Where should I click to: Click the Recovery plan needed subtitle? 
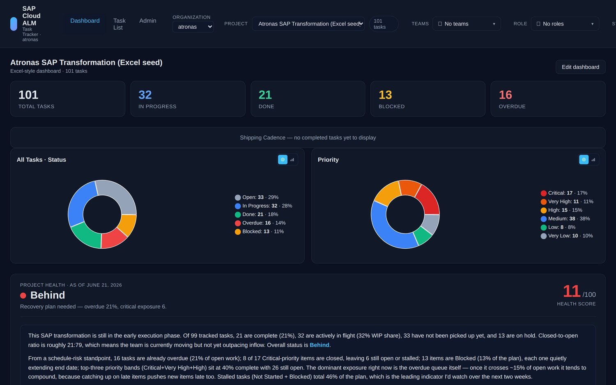(93, 307)
